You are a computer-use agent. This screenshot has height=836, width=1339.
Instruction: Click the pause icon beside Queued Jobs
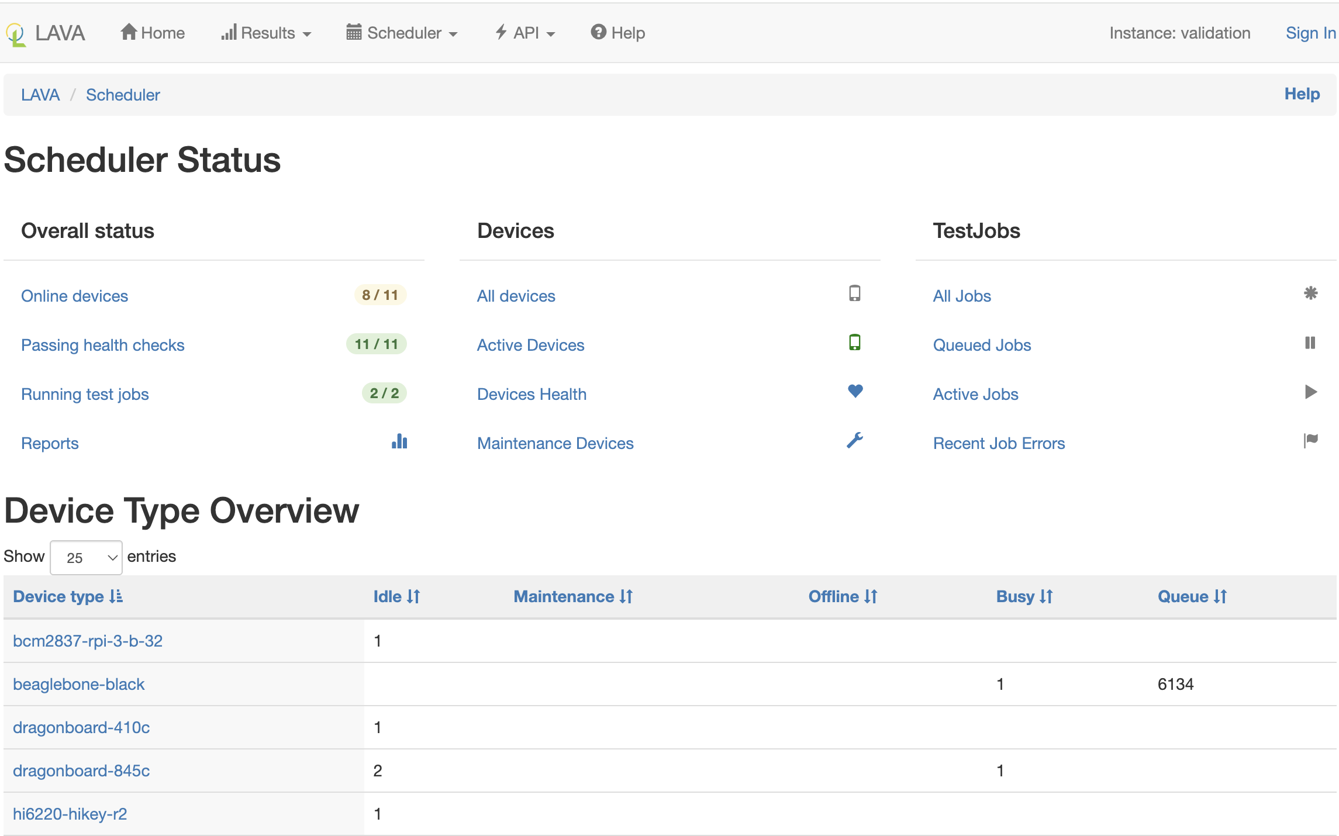[x=1311, y=344]
